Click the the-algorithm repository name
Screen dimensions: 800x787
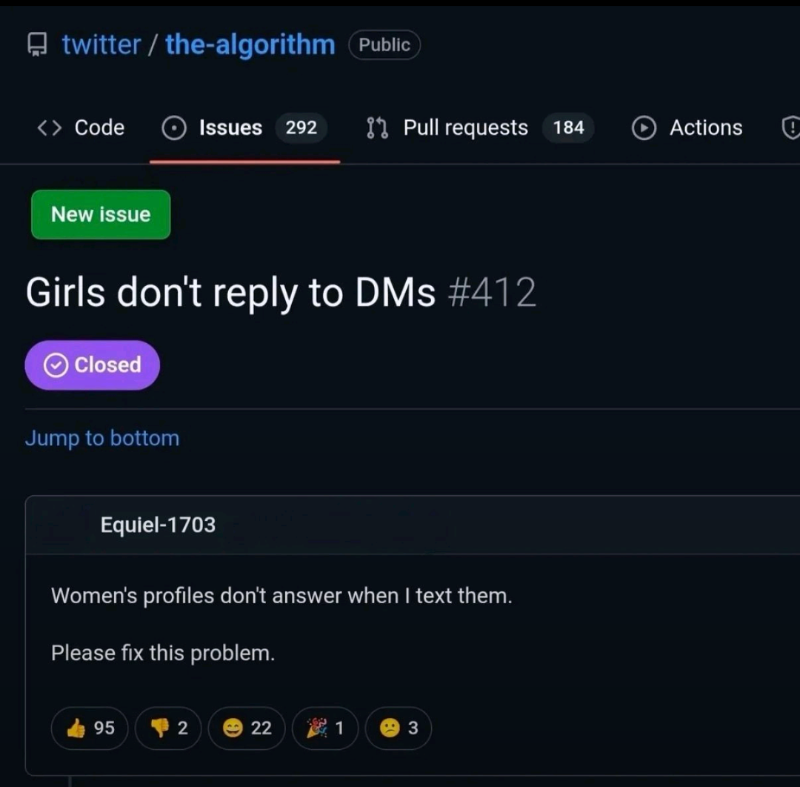click(249, 44)
